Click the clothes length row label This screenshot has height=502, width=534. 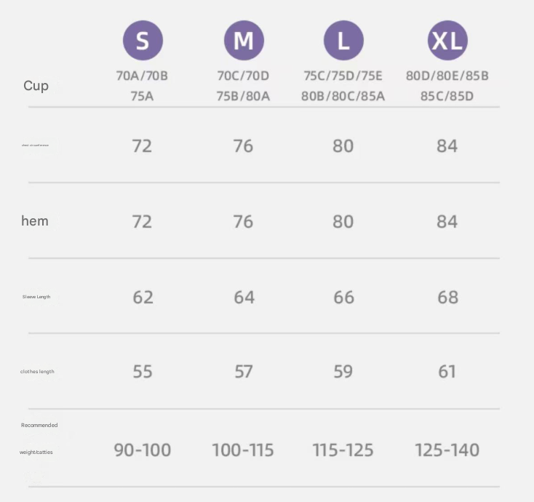[37, 372]
